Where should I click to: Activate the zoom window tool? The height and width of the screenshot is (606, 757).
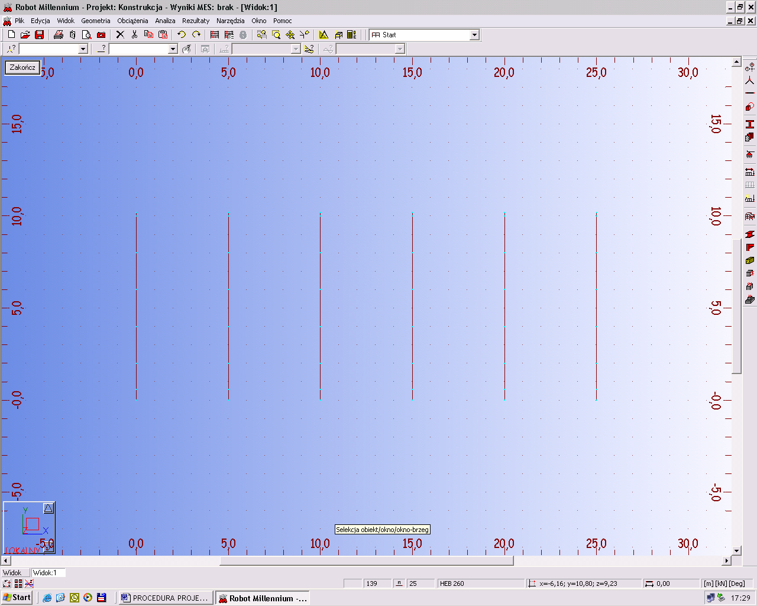coord(276,35)
